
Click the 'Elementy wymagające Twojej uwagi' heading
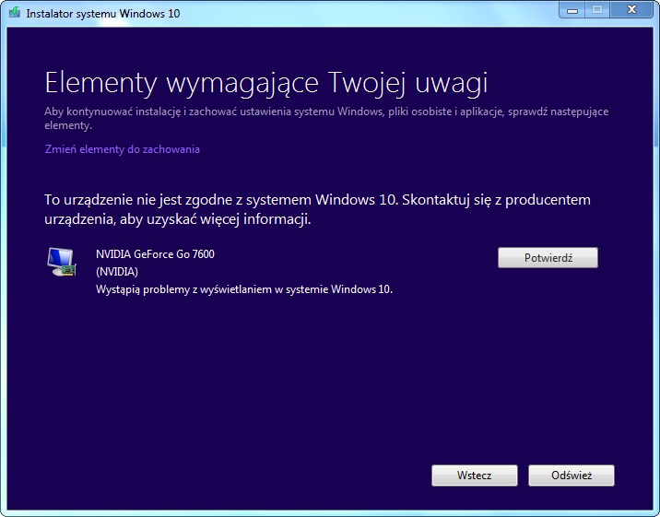pyautogui.click(x=266, y=82)
